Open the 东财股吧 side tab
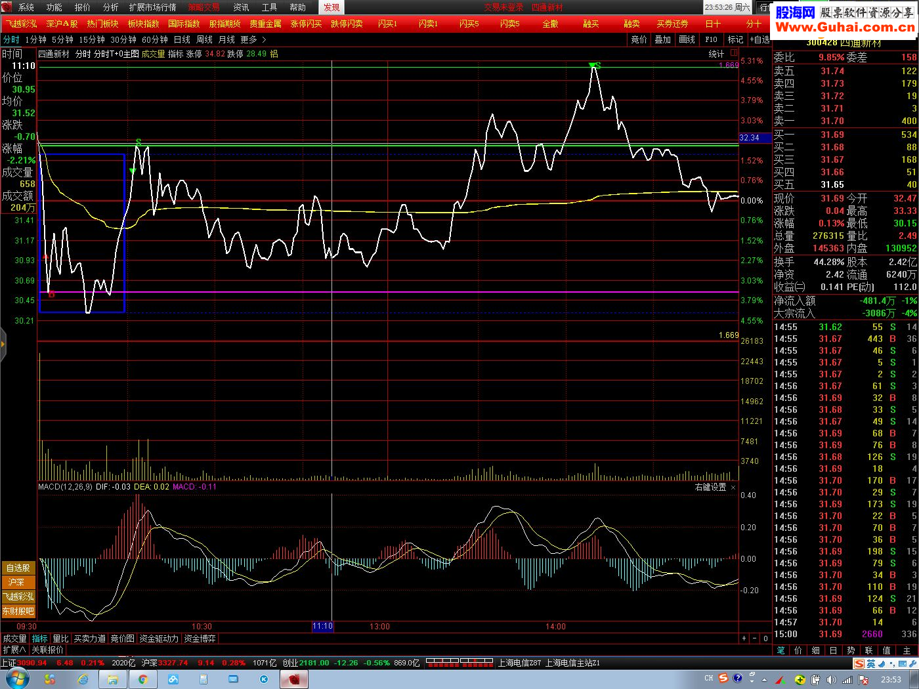The height and width of the screenshot is (689, 919). pos(18,612)
